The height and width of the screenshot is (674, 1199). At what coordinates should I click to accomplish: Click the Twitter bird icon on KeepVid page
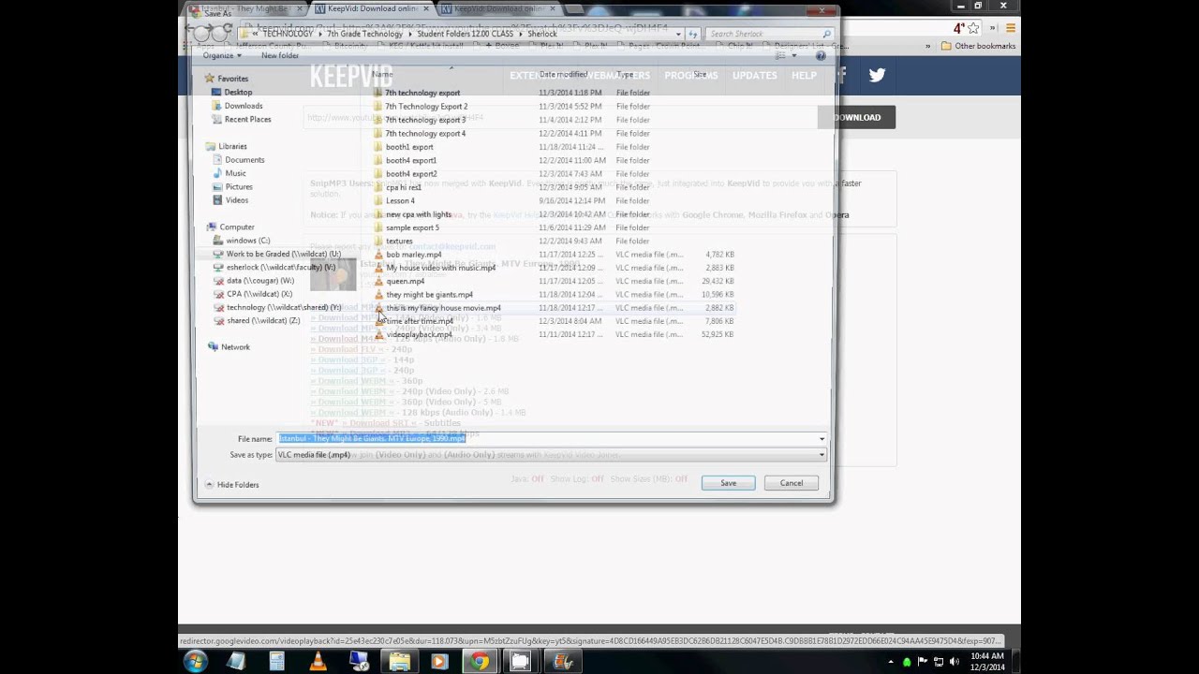click(x=877, y=75)
